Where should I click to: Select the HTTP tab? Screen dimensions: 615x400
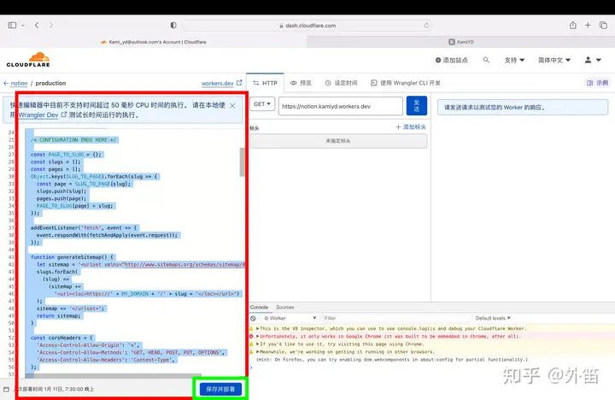tap(265, 83)
